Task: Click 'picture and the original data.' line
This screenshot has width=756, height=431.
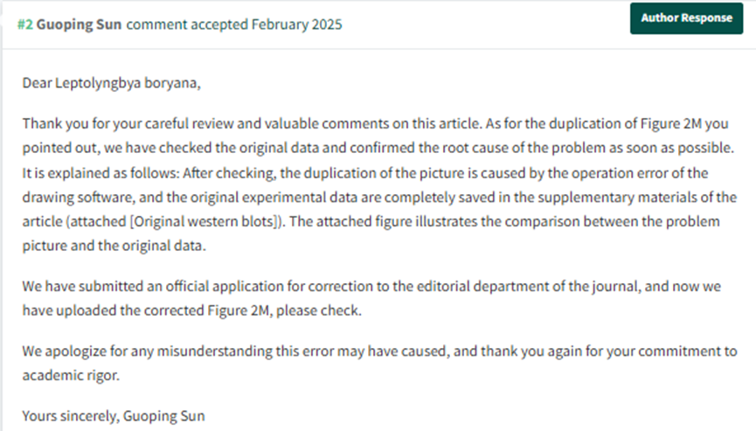Action: click(x=114, y=246)
